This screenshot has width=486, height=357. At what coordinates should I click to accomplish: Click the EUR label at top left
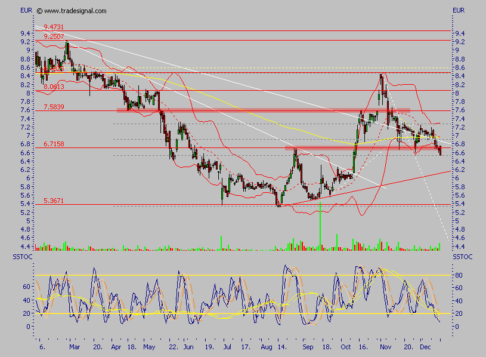click(x=26, y=11)
